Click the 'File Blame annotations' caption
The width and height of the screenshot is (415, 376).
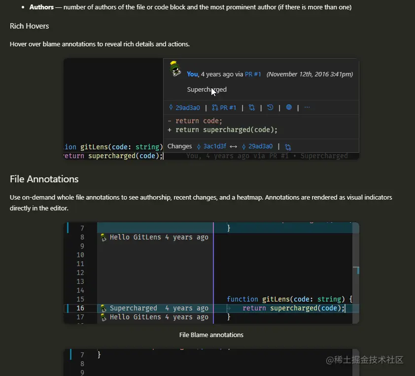coord(211,335)
